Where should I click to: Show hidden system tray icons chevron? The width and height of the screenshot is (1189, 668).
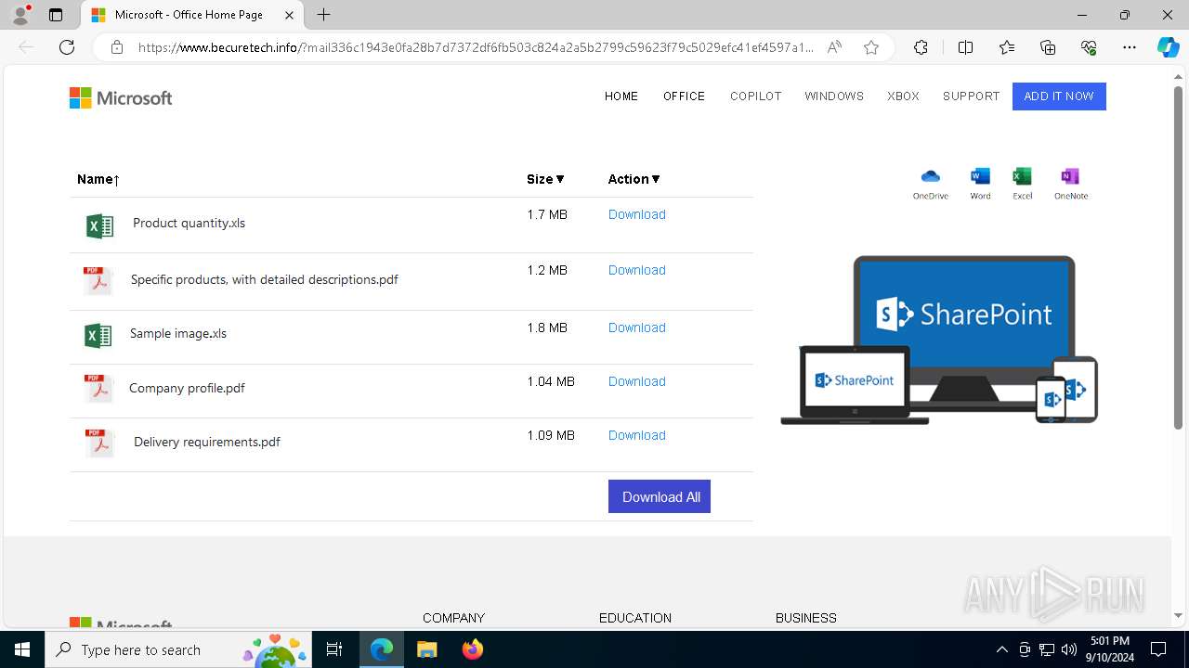tap(1001, 649)
